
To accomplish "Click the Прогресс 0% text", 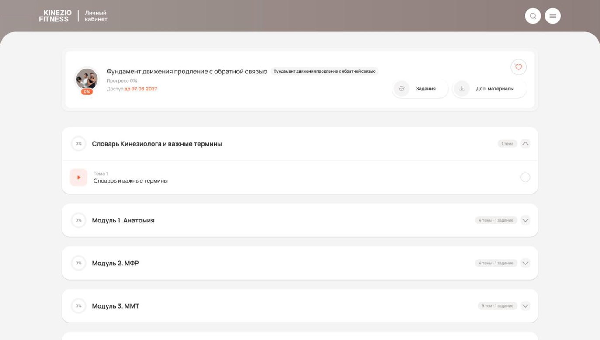I will (122, 81).
